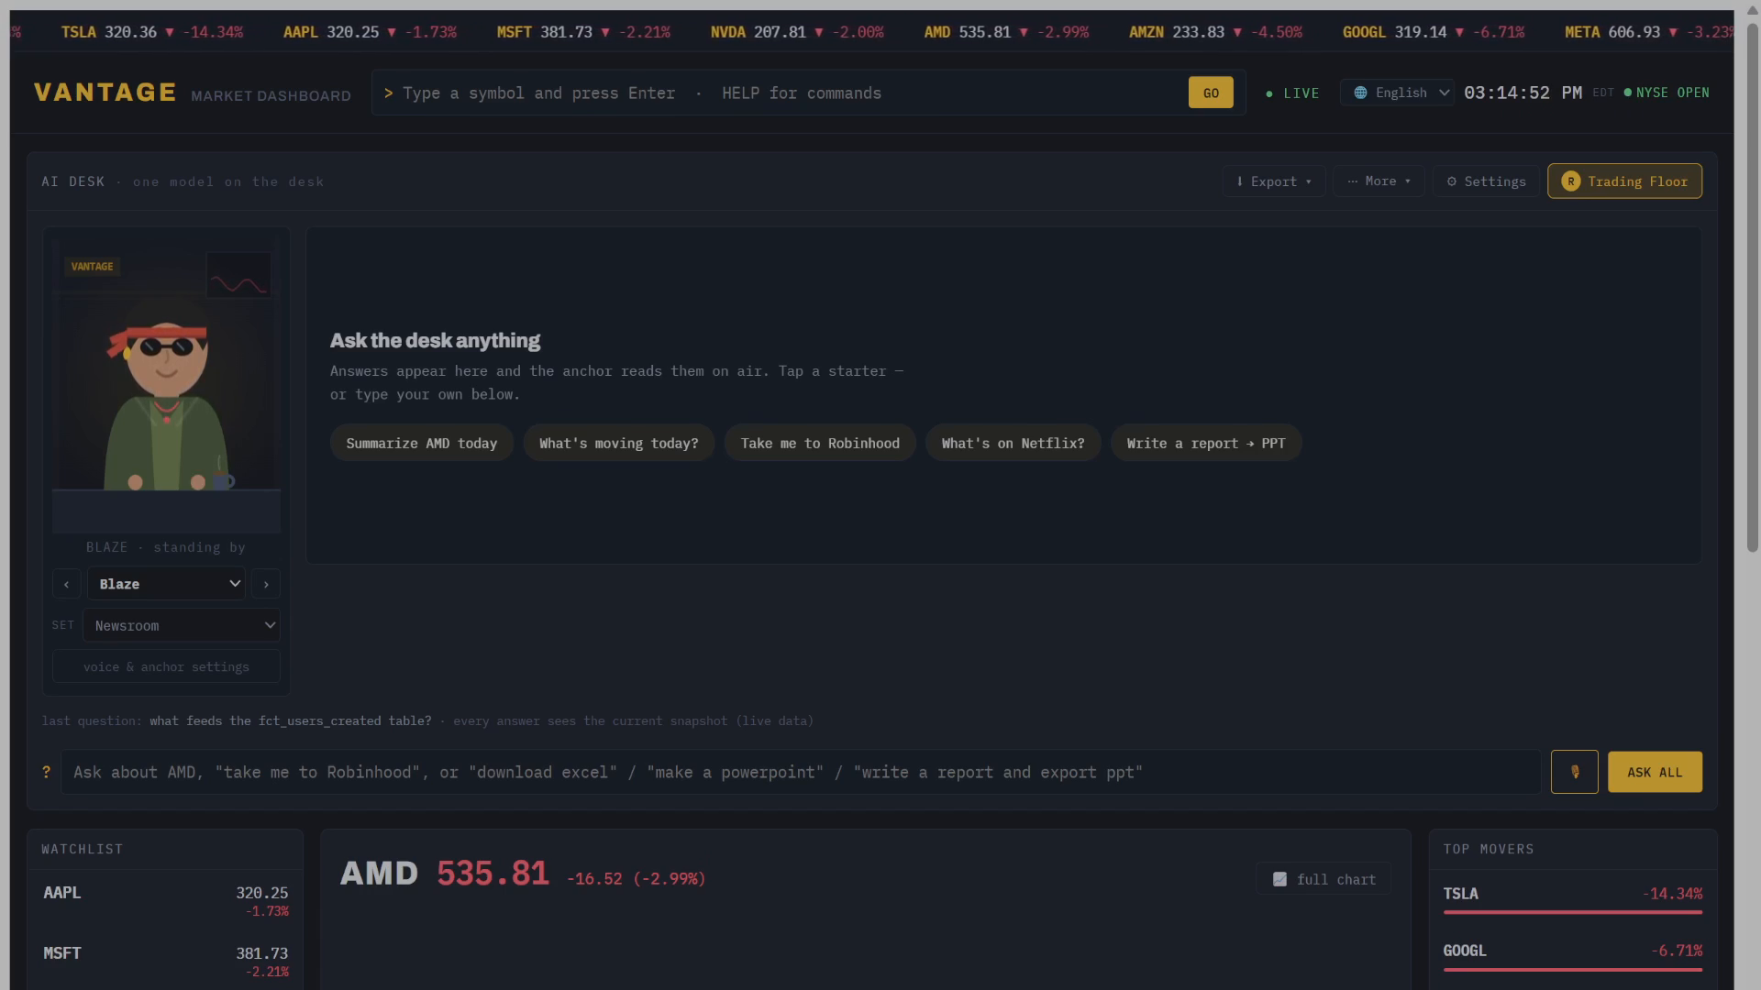Toggle the full chart checkbox

click(1279, 879)
